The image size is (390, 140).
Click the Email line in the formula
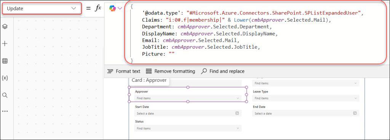point(191,40)
